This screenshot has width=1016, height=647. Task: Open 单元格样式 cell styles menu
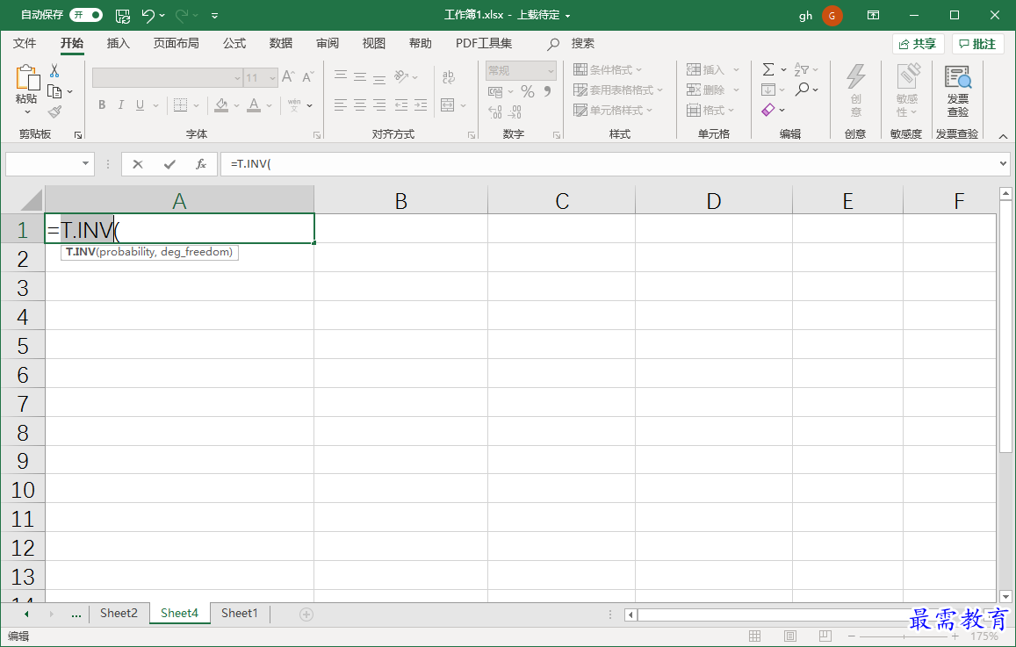tap(613, 110)
